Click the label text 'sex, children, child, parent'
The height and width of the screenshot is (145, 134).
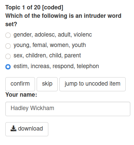pos(47,55)
